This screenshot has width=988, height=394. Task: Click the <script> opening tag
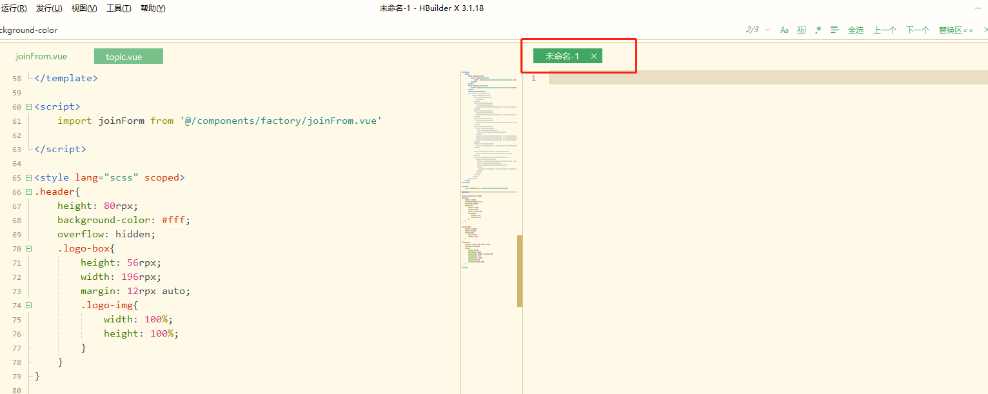(57, 106)
